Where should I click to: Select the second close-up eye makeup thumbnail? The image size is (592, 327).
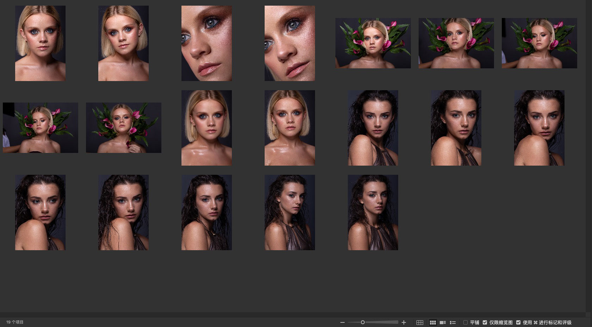(290, 43)
